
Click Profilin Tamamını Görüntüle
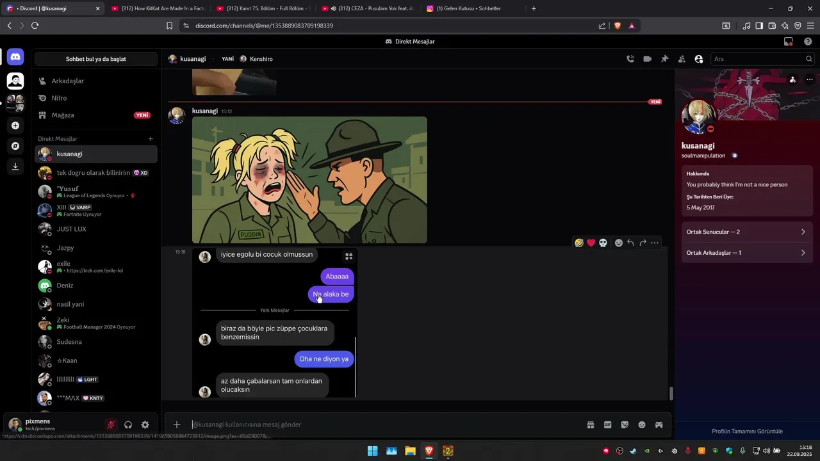(x=747, y=431)
